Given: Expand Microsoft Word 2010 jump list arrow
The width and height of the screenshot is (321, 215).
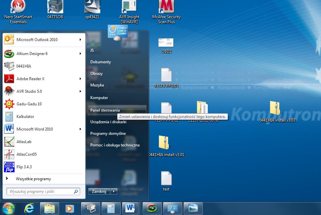Looking at the screenshot, I should [80, 129].
